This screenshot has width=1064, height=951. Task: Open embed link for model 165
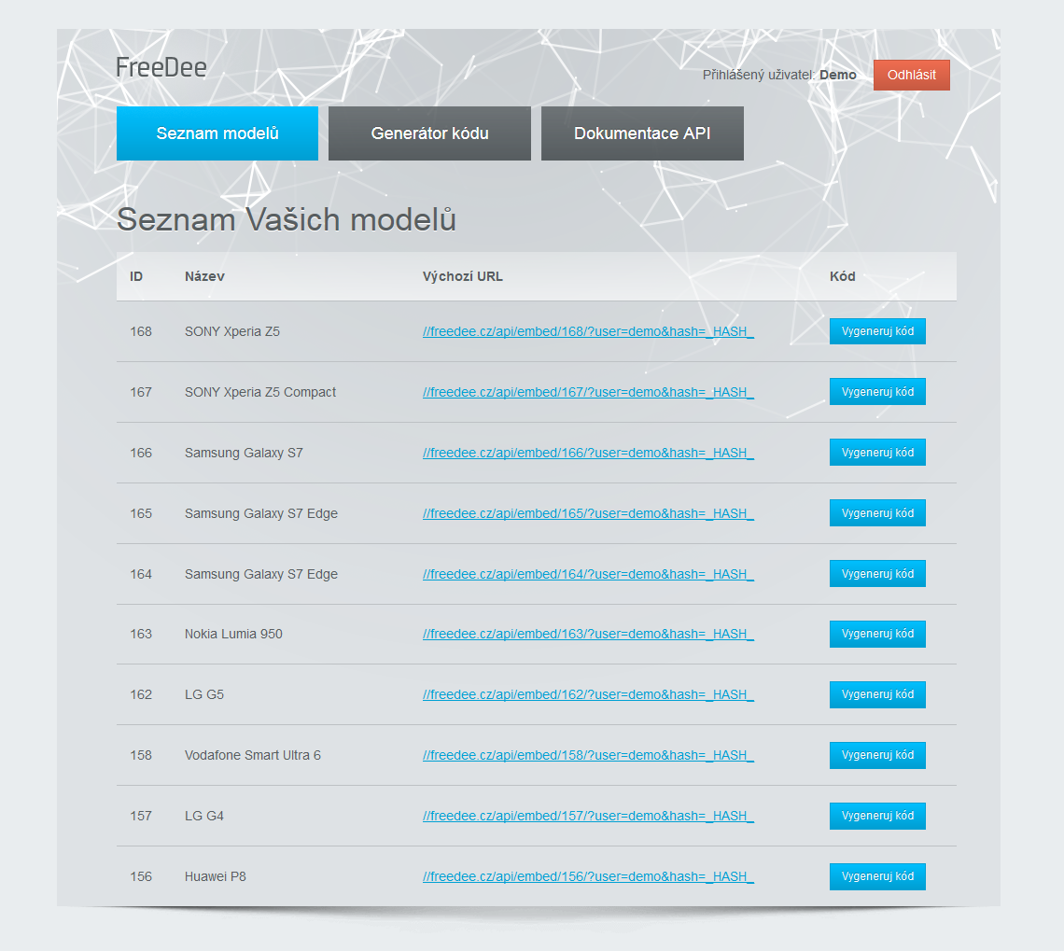588,513
